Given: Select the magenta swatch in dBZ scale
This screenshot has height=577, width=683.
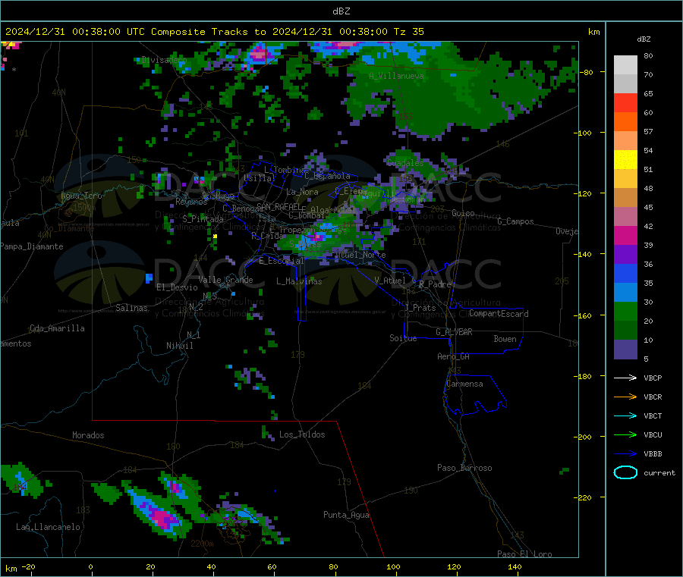Looking at the screenshot, I should (x=625, y=235).
